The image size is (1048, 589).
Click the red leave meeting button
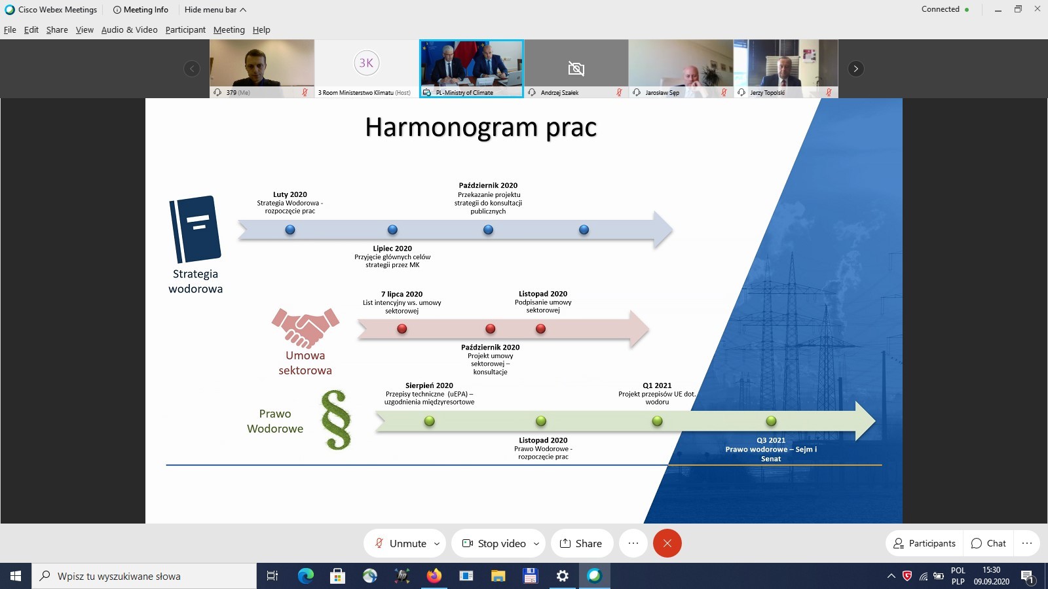[x=667, y=543]
